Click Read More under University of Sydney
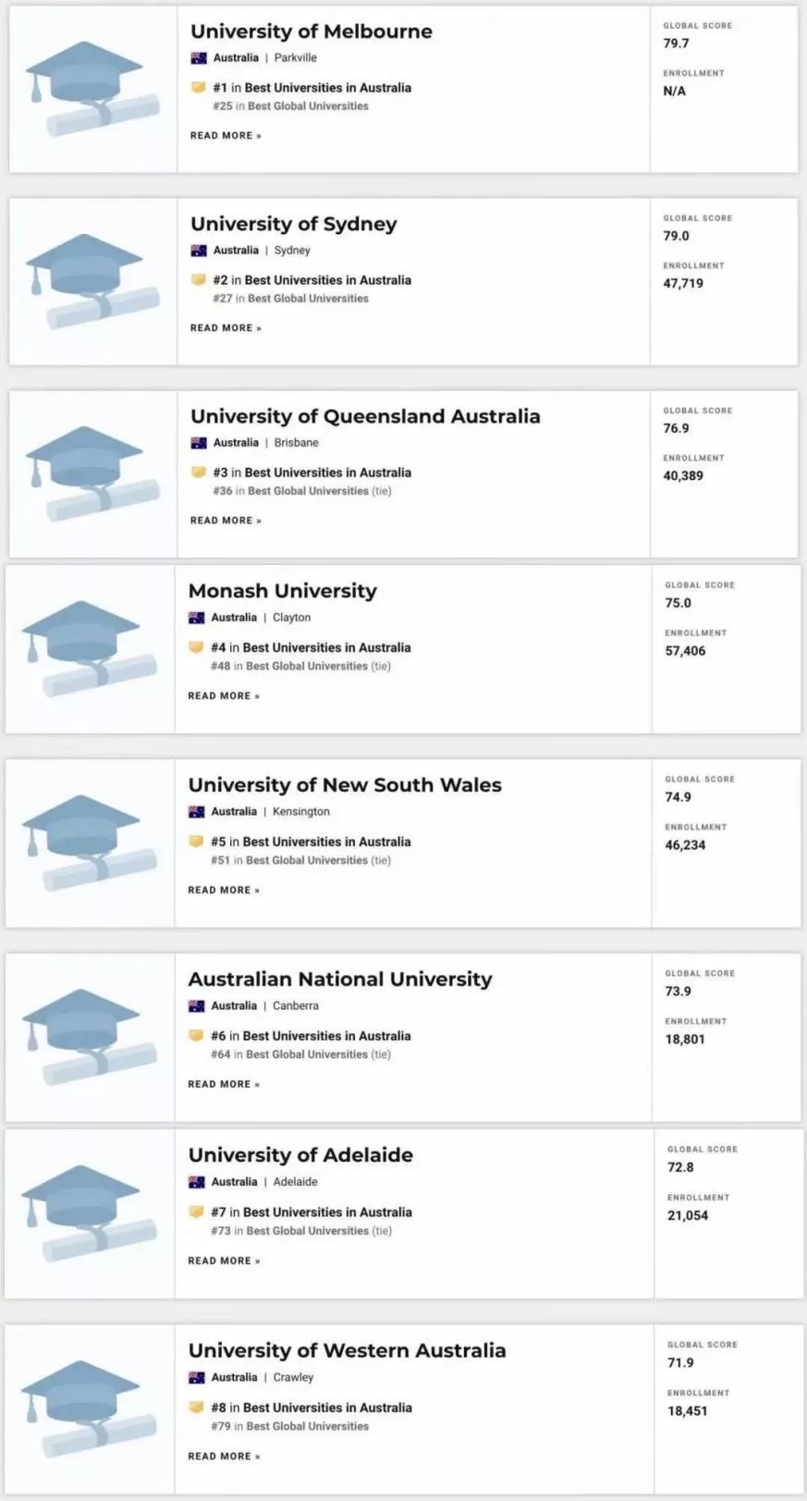Image resolution: width=807 pixels, height=1501 pixels. click(x=226, y=328)
